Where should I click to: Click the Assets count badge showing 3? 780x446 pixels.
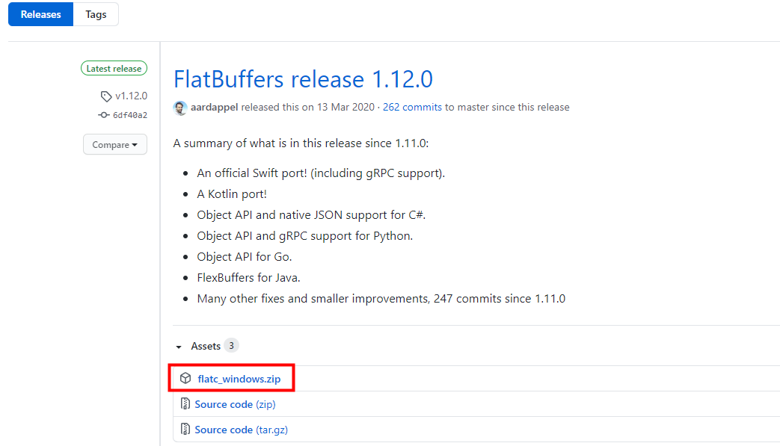pos(231,346)
